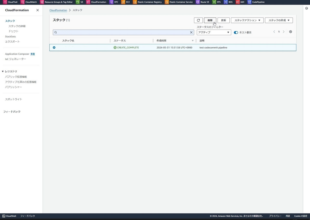Toggle the ネスト表示 nested view switch
This screenshot has width=310, height=220.
pos(236,32)
